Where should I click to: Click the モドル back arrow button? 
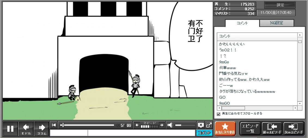26,129
